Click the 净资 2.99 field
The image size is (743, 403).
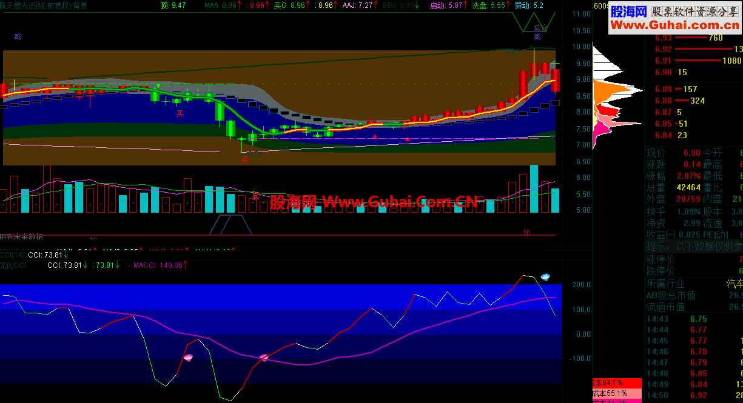[x=673, y=224]
